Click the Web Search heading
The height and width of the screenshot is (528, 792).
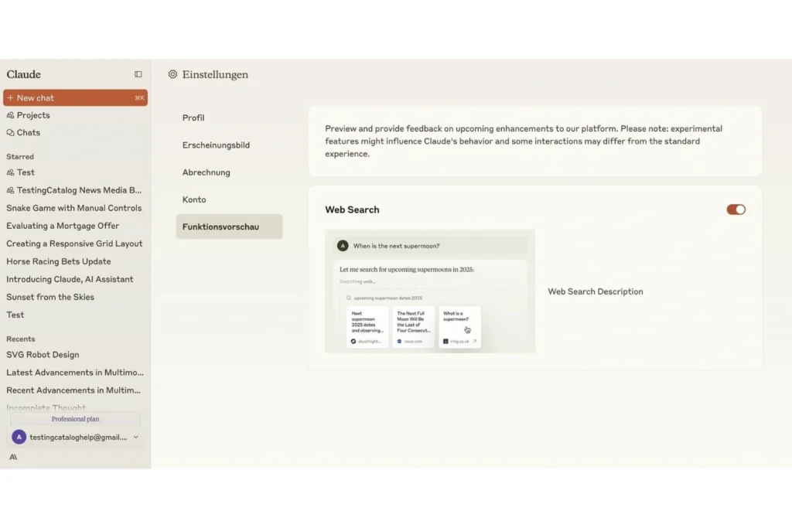coord(352,209)
